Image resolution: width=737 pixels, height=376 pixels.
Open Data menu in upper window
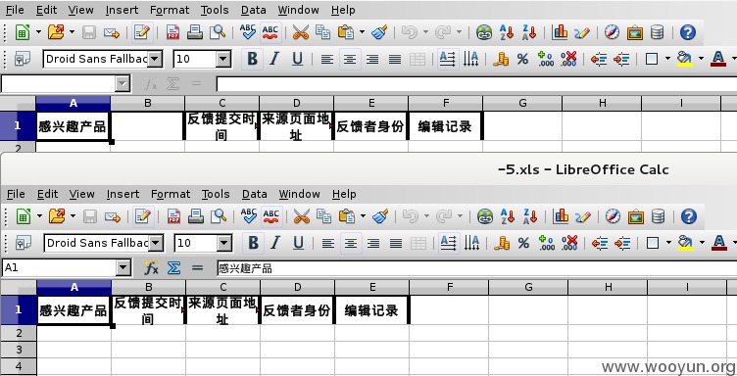pos(254,10)
